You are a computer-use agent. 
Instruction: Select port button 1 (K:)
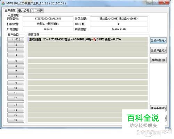(16, 39)
